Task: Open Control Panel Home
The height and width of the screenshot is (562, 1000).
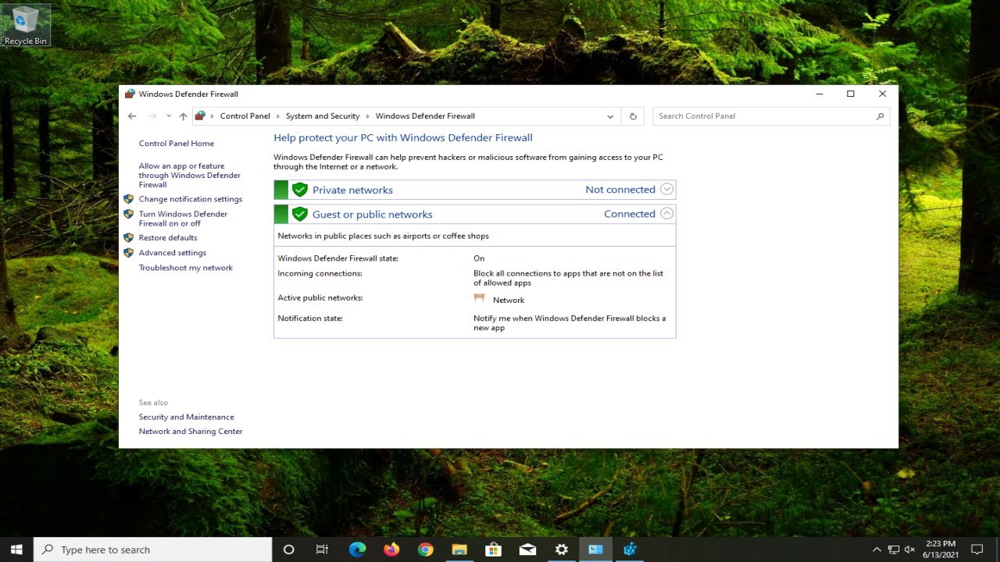Action: point(177,144)
